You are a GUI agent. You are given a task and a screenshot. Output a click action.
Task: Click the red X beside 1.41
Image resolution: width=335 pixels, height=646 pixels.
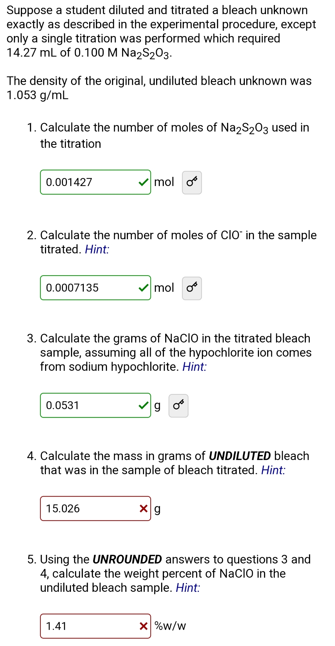coord(143,626)
